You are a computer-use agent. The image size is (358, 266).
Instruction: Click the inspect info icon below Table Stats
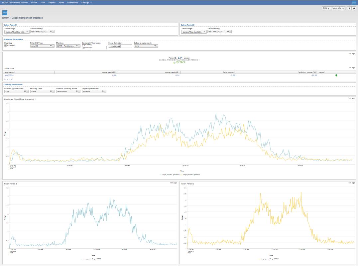(x=10, y=80)
